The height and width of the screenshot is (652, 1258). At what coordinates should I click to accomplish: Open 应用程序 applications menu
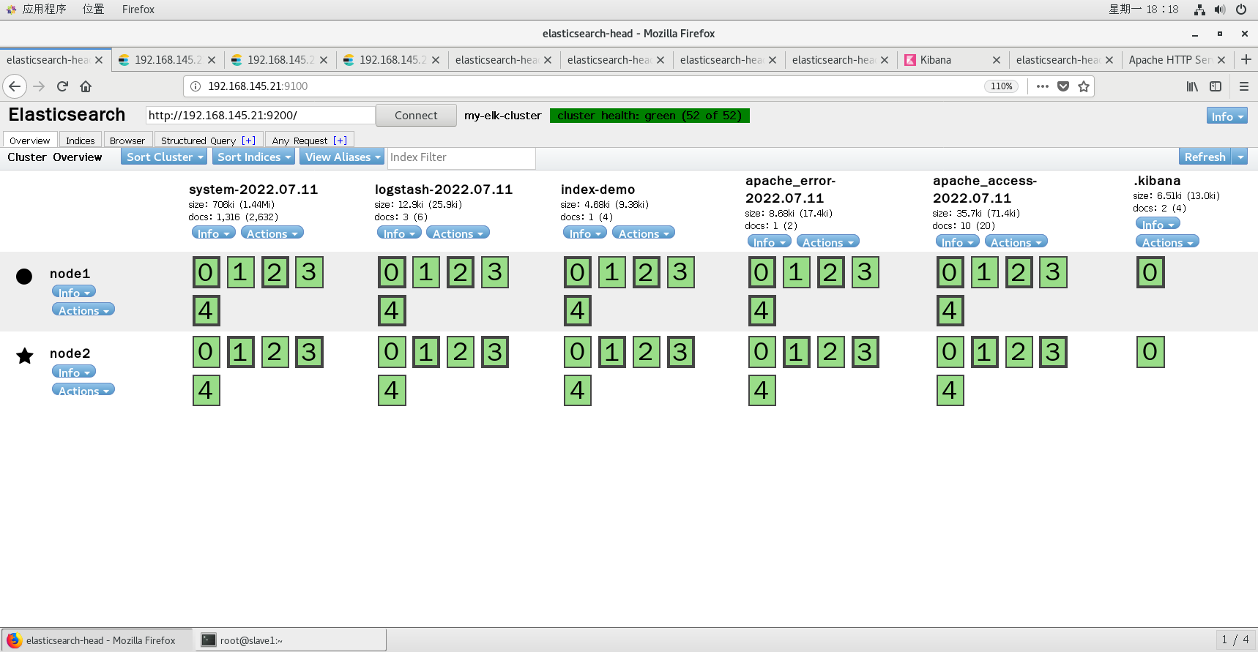37,10
